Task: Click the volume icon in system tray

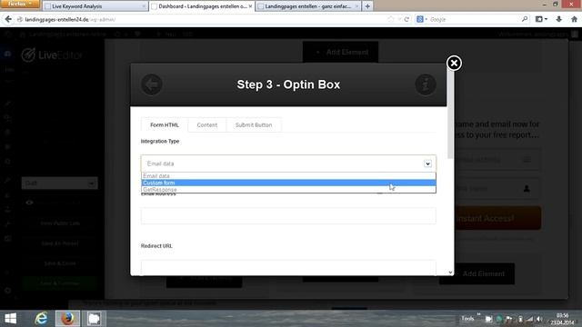Action: [x=539, y=319]
